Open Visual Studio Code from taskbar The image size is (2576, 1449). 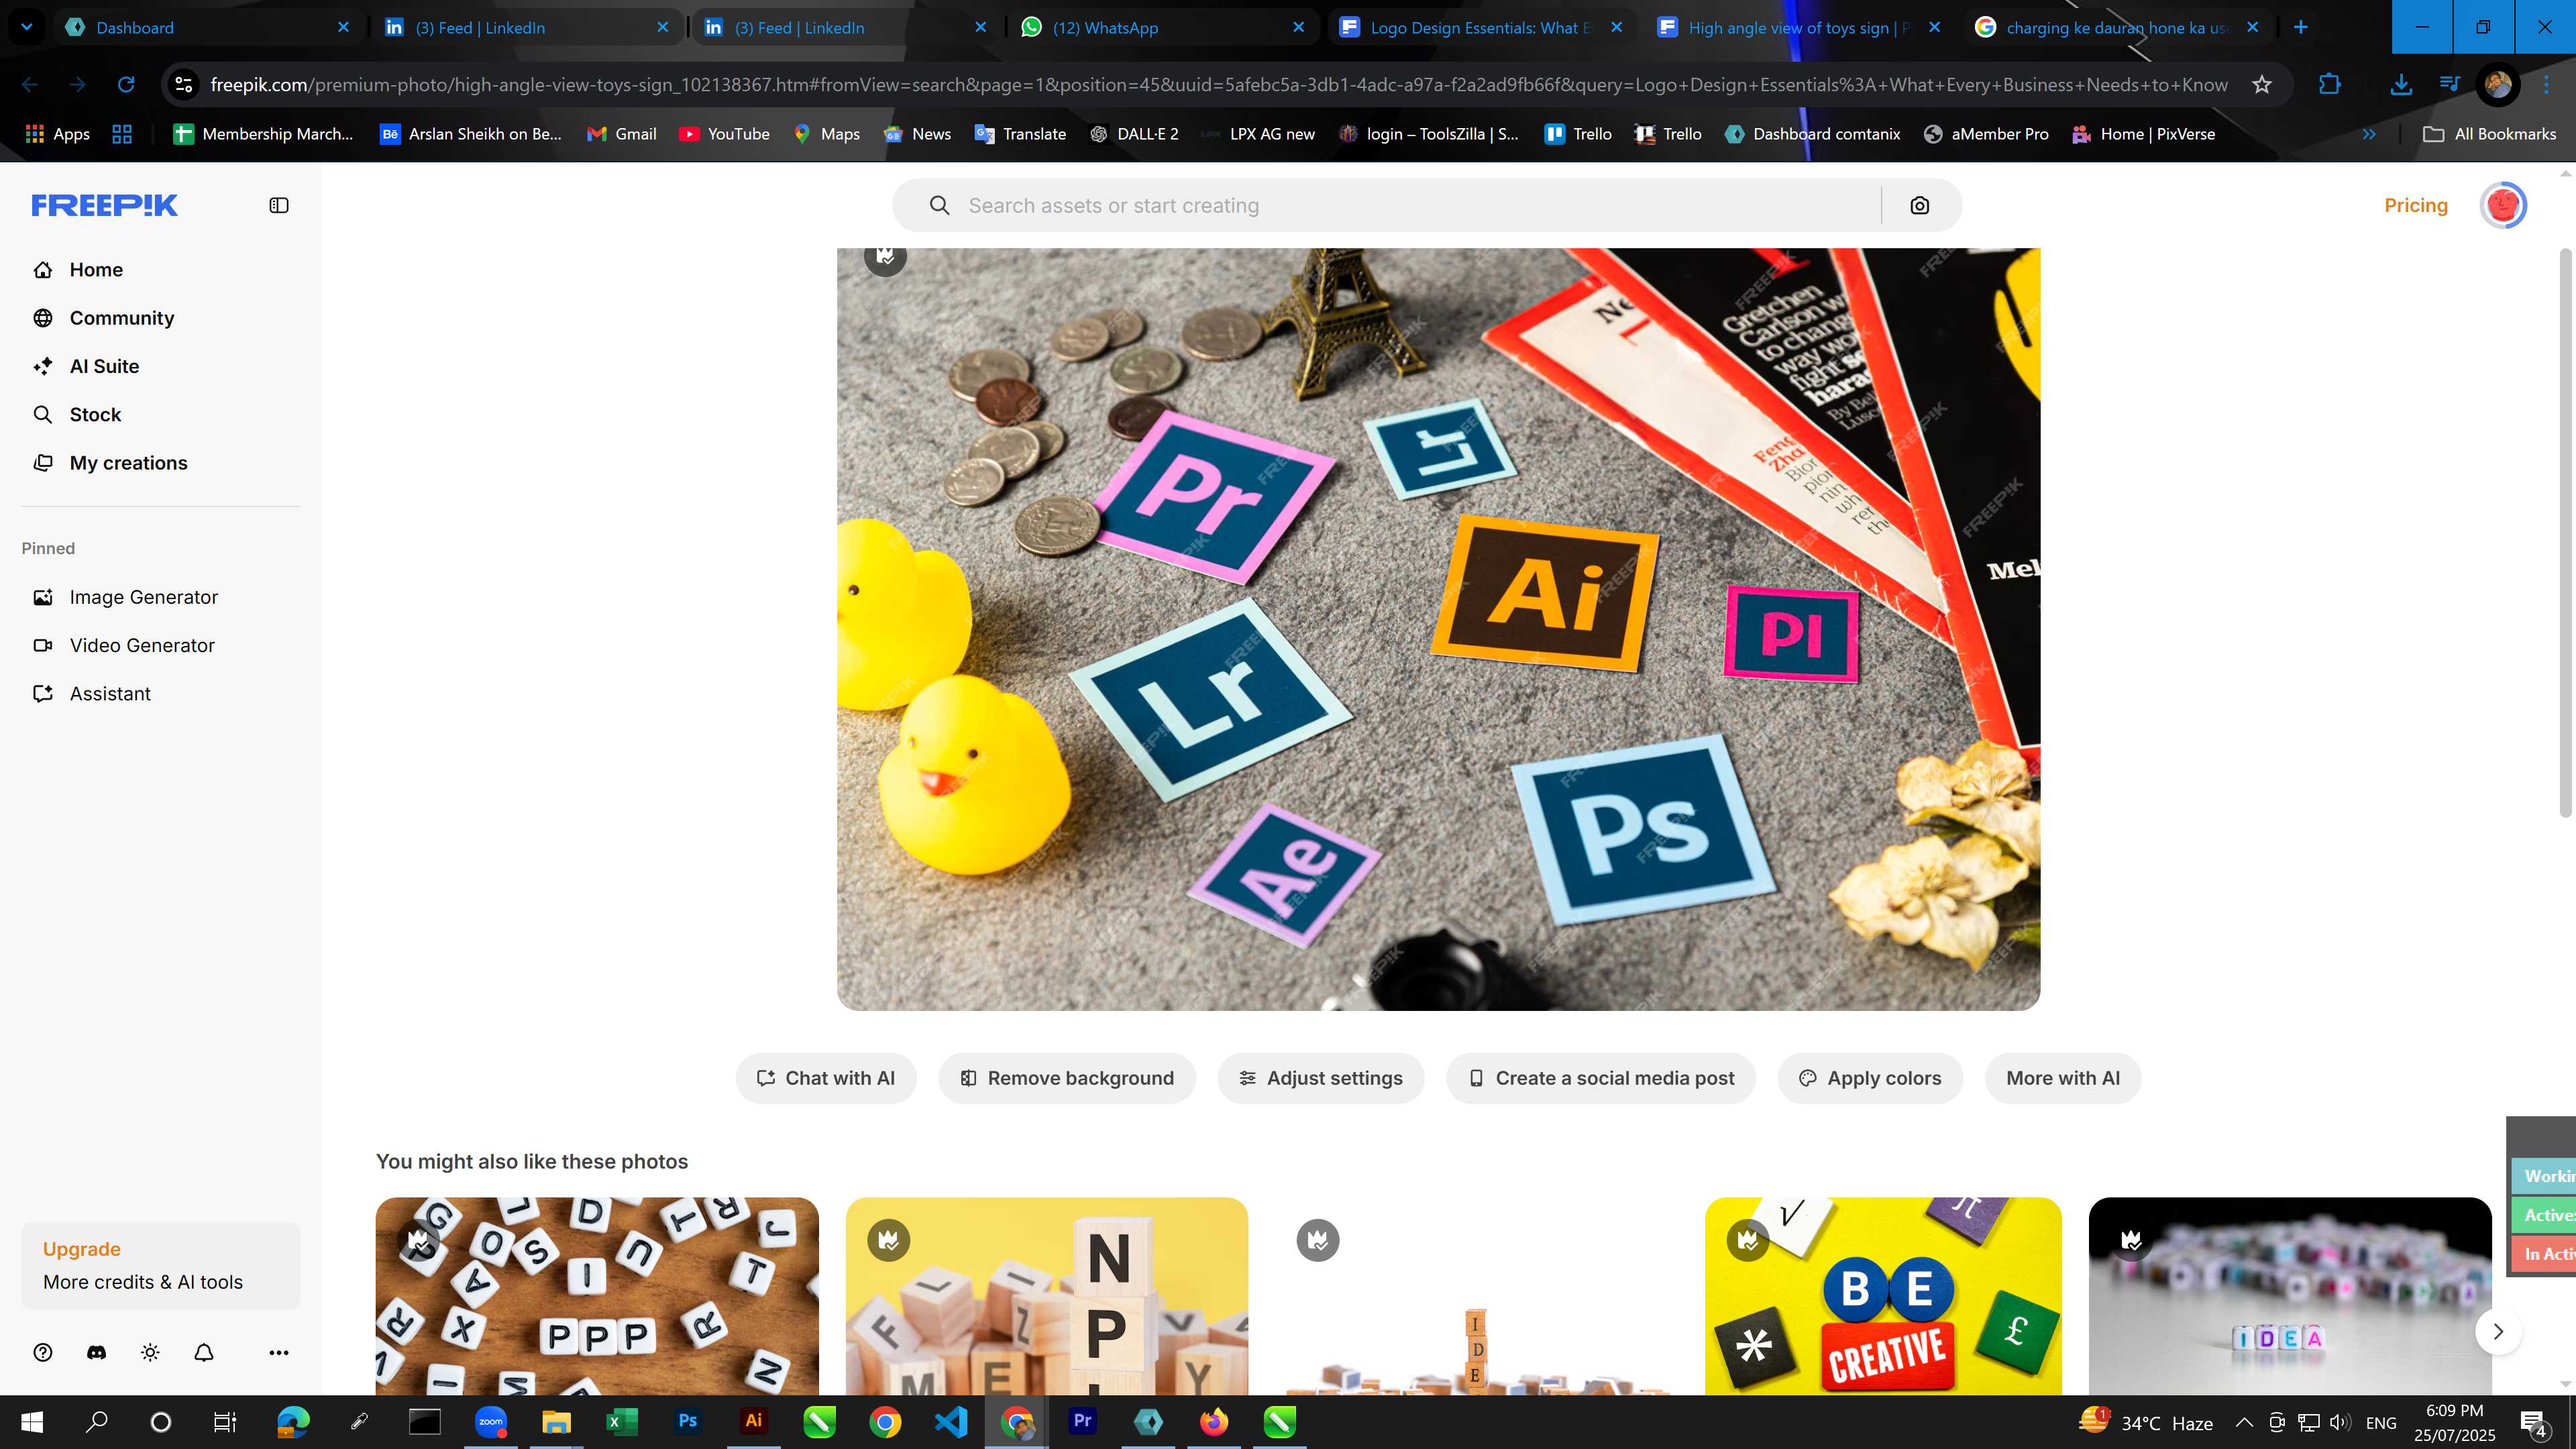point(951,1421)
